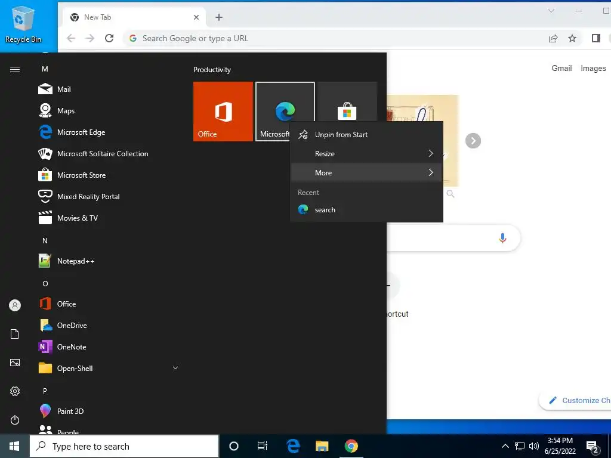The width and height of the screenshot is (611, 458).
Task: Switch to Chrome on the taskbar
Action: (351, 446)
